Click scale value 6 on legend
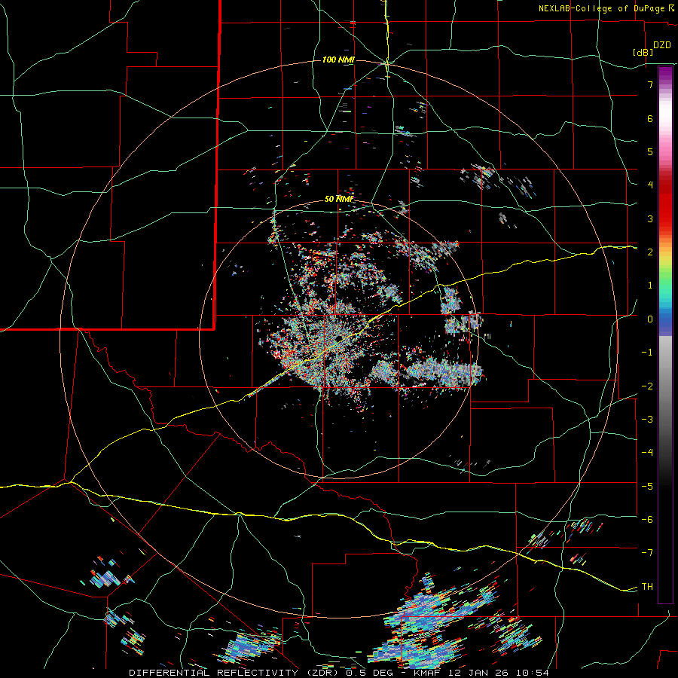678x678 pixels. [x=650, y=118]
